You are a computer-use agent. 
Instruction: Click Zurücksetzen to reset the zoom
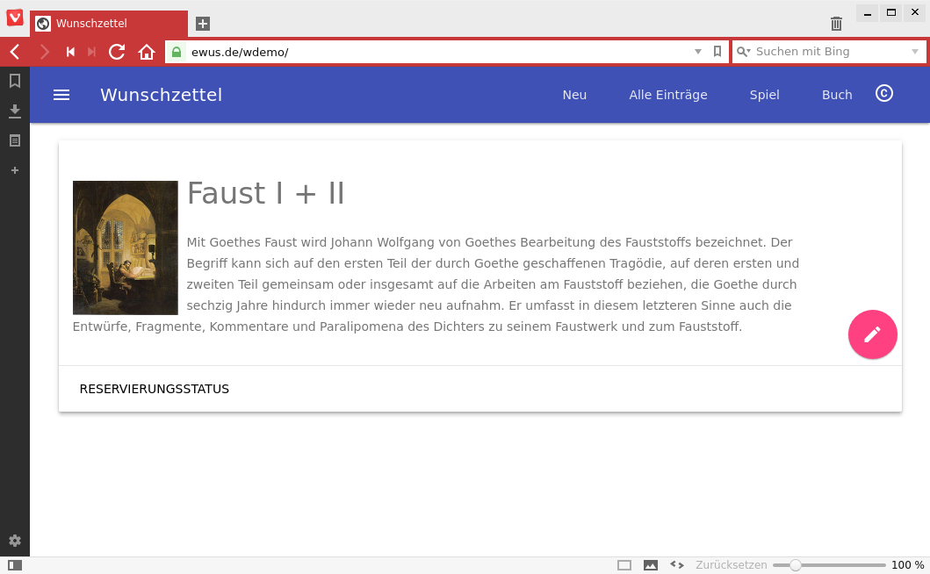coord(731,564)
